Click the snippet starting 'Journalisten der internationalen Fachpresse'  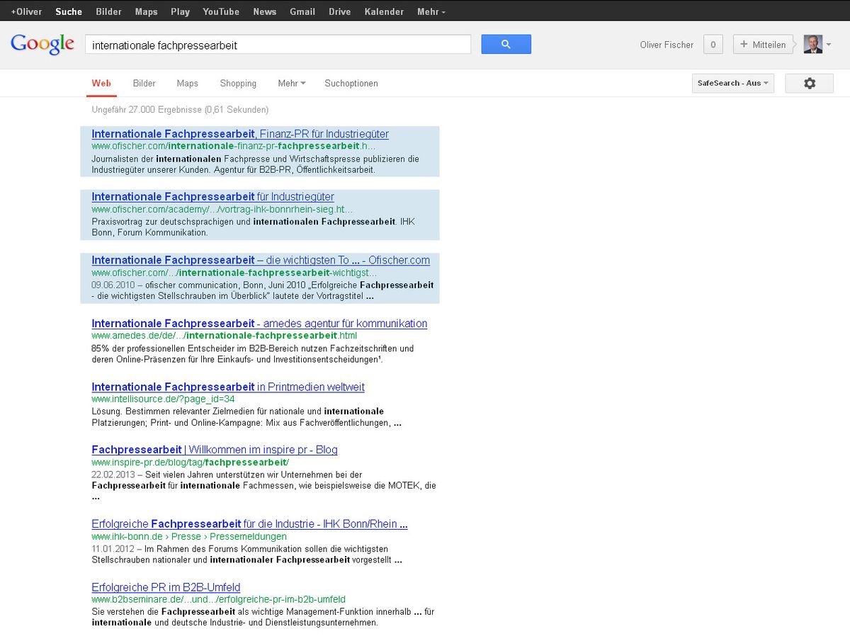tap(256, 164)
